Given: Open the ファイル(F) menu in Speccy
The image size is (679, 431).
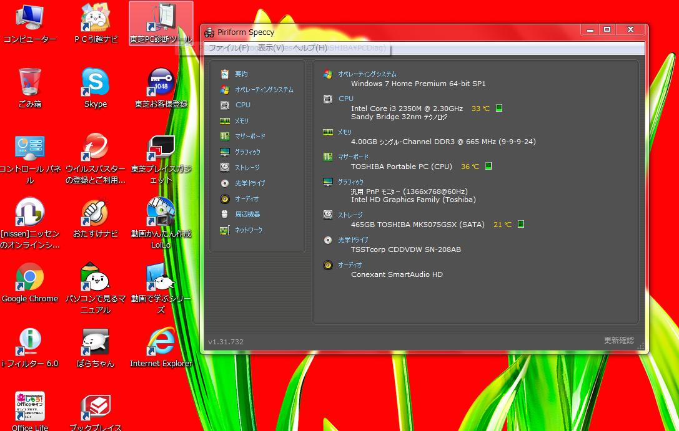Looking at the screenshot, I should click(229, 47).
